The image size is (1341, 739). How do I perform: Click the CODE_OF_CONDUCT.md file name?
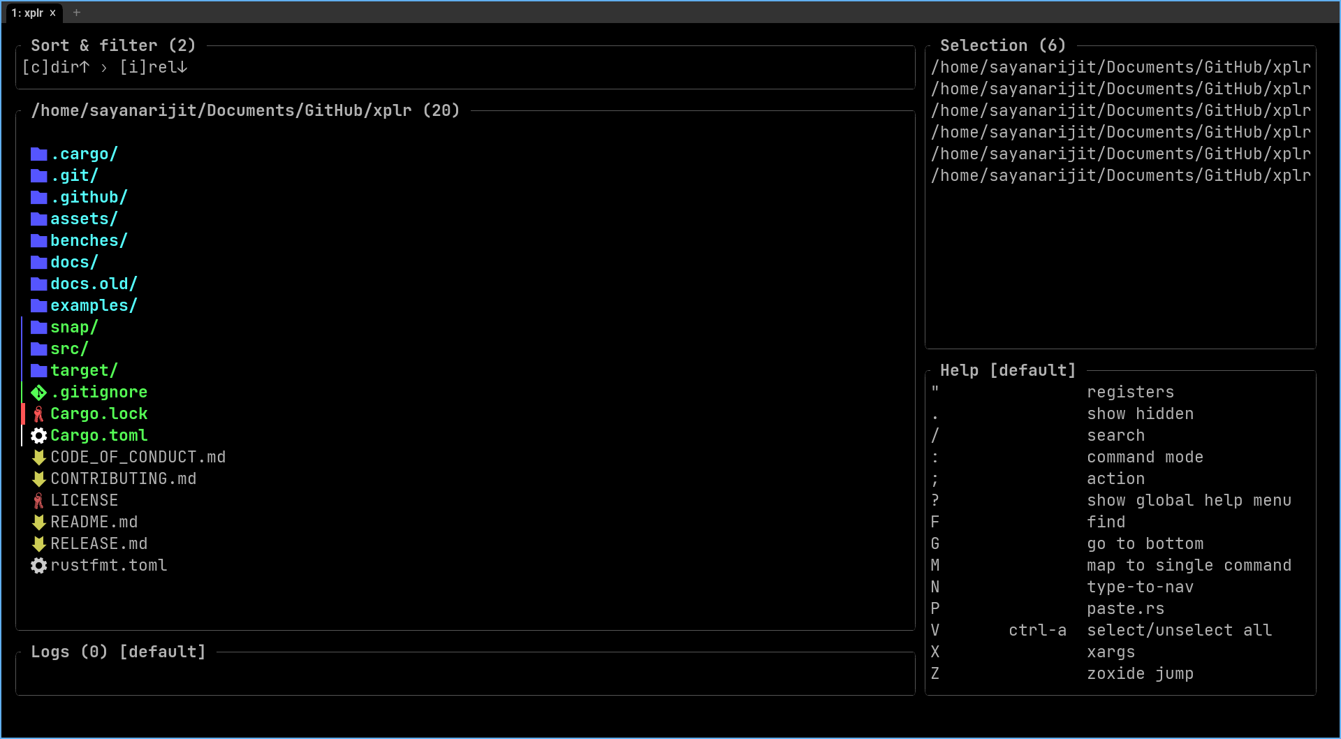(138, 458)
